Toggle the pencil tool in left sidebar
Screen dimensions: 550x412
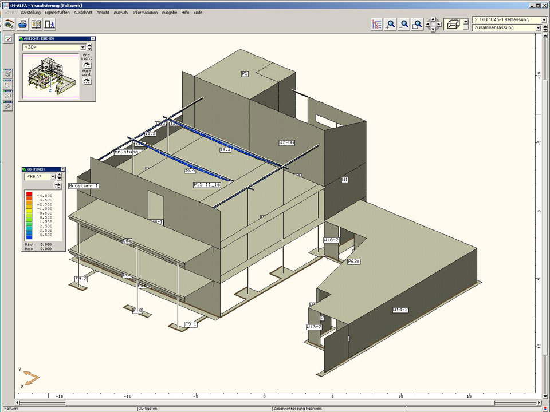pos(8,39)
